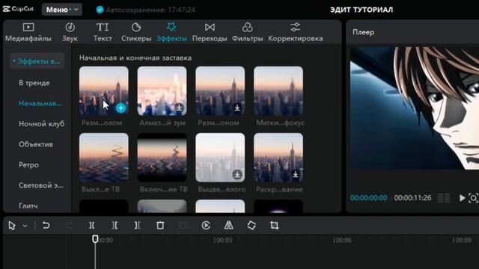
Task: Switch to the Звук audio tab
Action: coord(70,32)
